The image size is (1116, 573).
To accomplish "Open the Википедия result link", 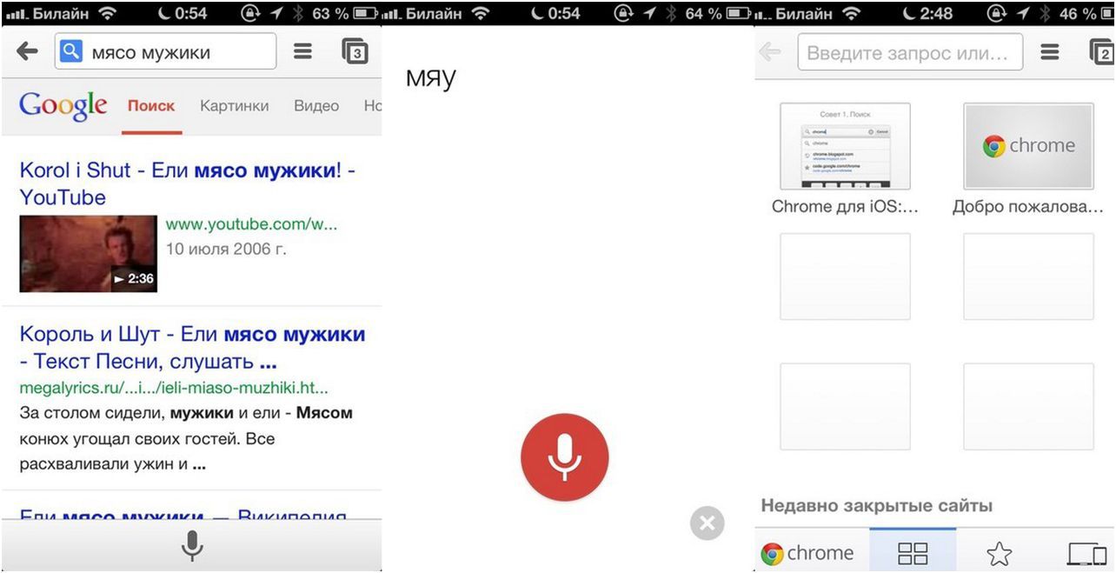I will (x=183, y=515).
